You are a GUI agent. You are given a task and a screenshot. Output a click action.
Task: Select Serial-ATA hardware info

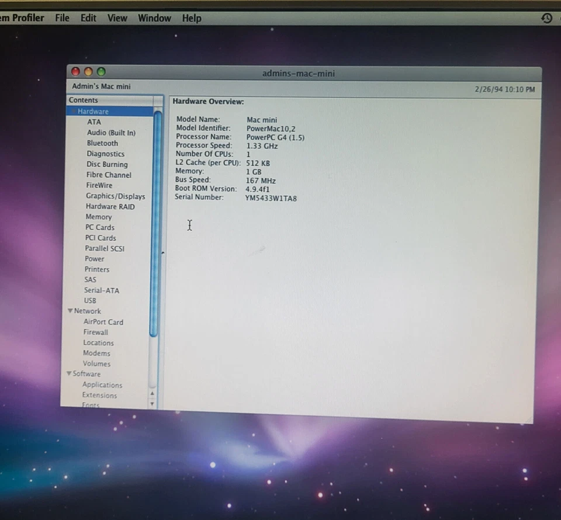click(102, 290)
